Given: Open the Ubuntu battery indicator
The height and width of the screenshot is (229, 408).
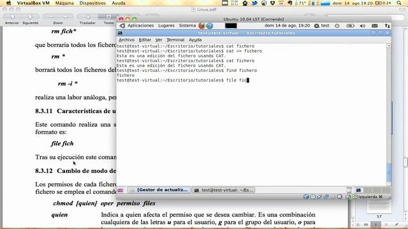Looking at the screenshot, I should pyautogui.click(x=351, y=25).
